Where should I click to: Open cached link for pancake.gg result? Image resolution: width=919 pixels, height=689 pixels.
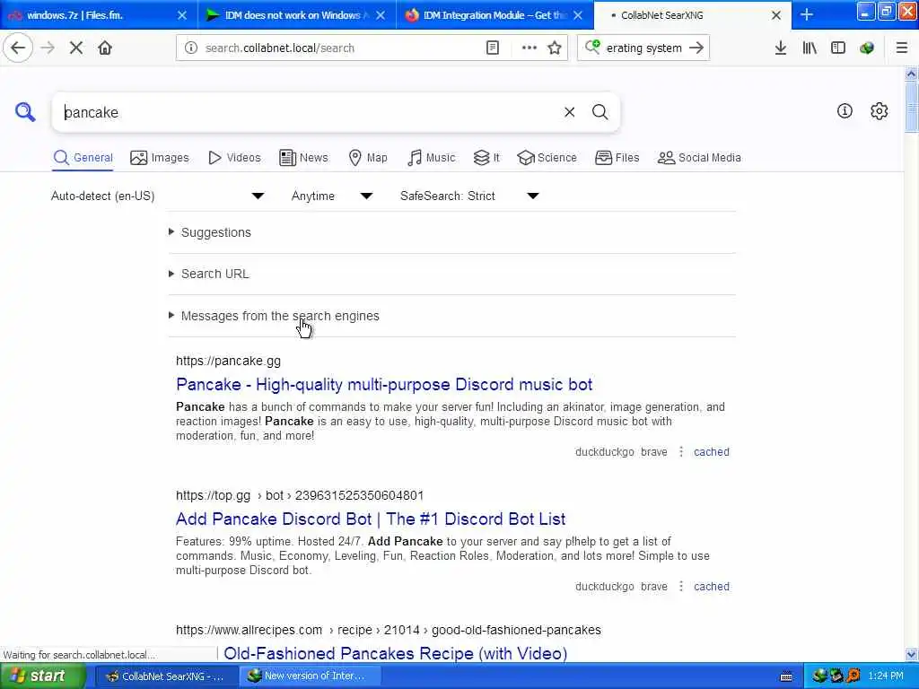click(712, 452)
